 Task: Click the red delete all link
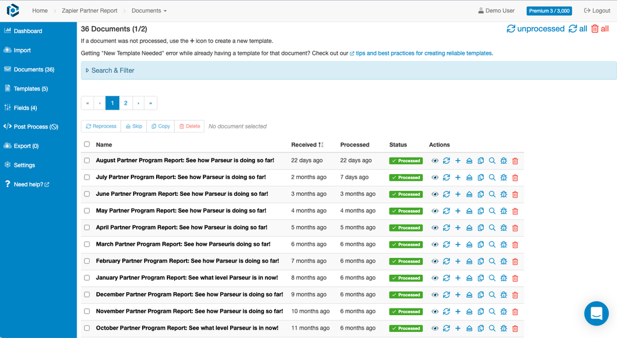coord(600,29)
